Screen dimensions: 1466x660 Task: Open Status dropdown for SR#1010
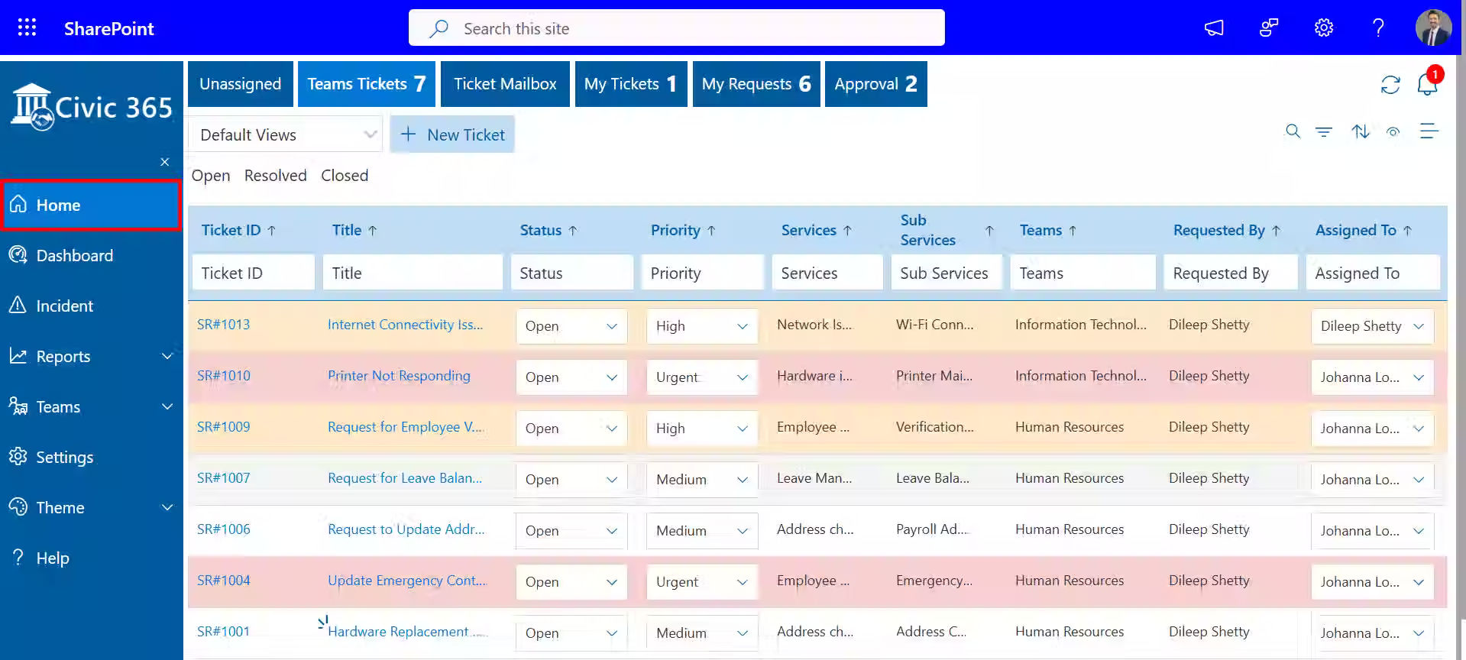click(571, 377)
